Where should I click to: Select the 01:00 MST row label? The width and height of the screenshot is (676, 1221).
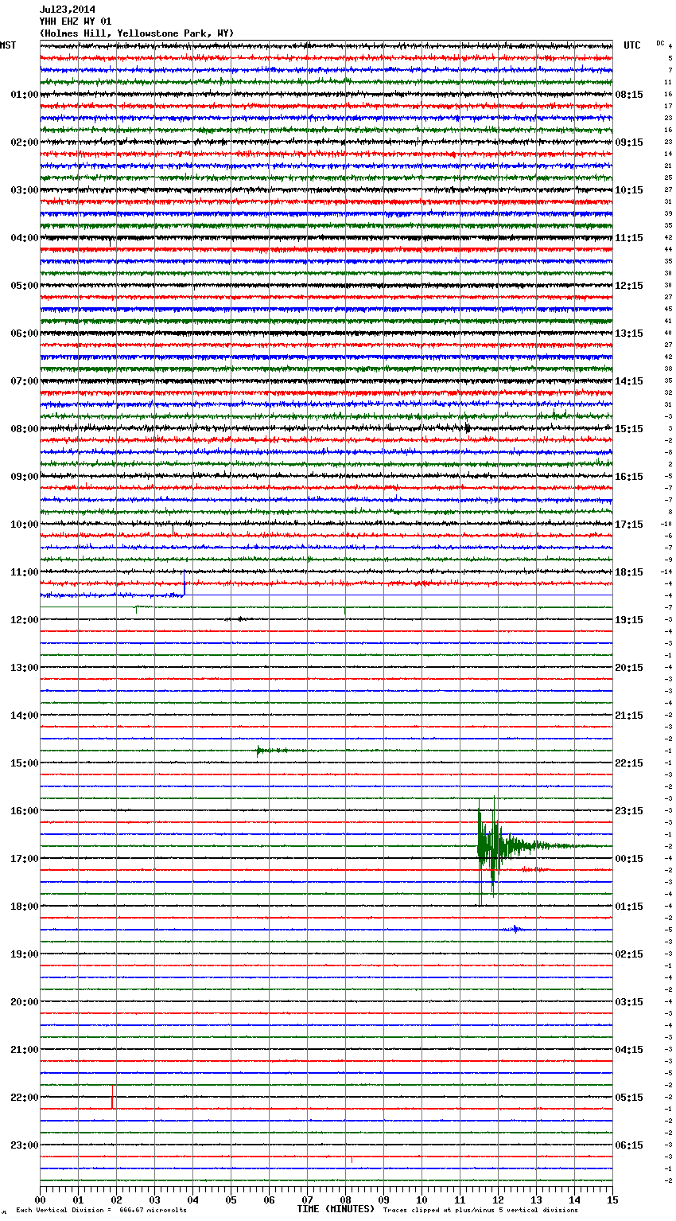coord(24,95)
